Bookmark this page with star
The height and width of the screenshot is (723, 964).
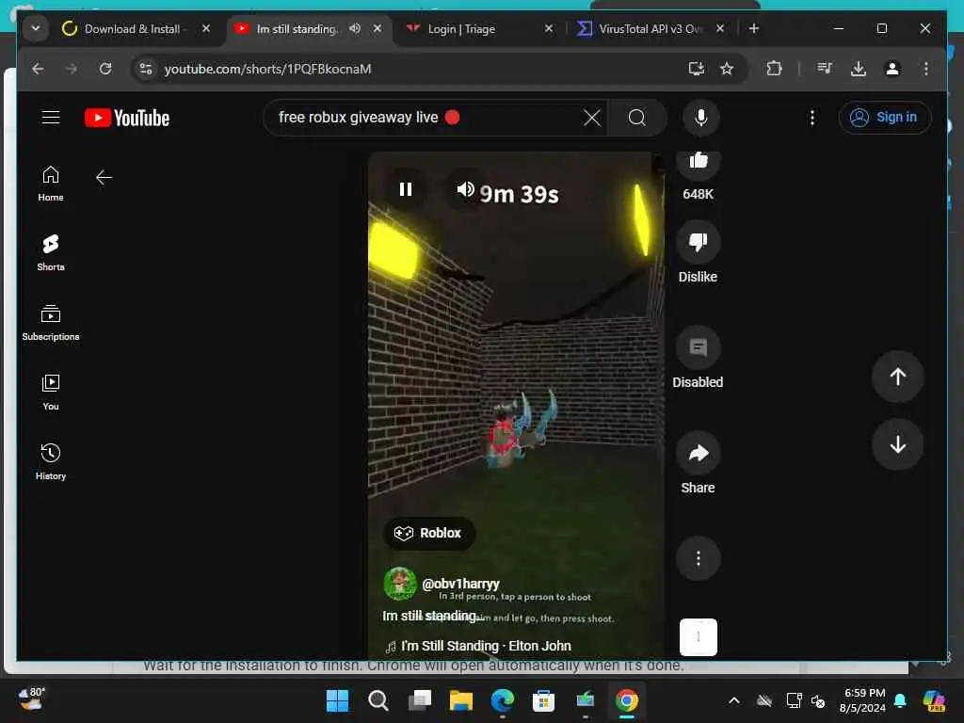[x=727, y=69]
